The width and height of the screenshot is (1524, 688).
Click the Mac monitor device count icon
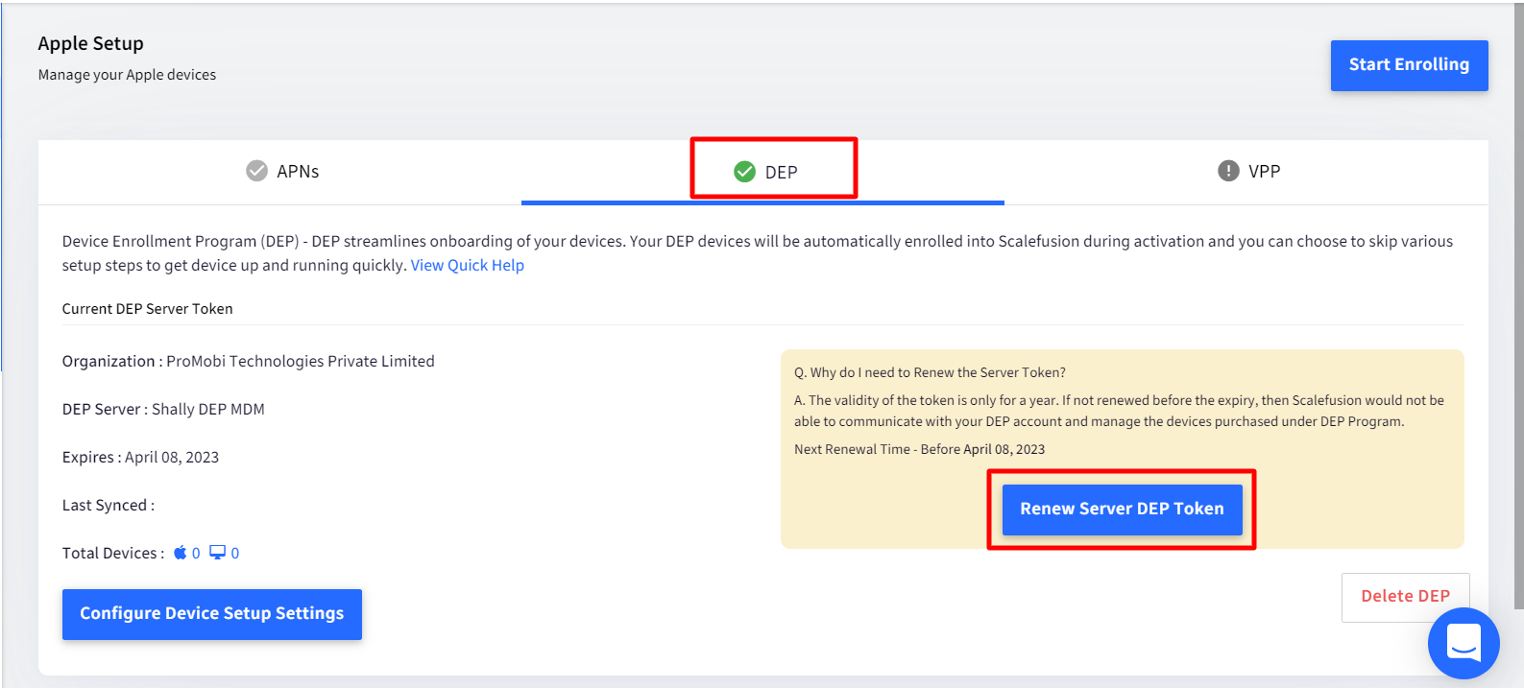coord(218,553)
